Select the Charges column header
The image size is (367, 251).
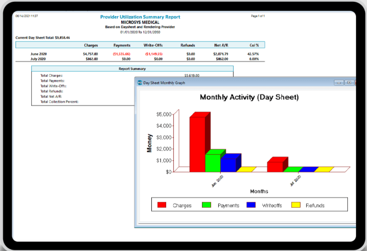[92, 45]
